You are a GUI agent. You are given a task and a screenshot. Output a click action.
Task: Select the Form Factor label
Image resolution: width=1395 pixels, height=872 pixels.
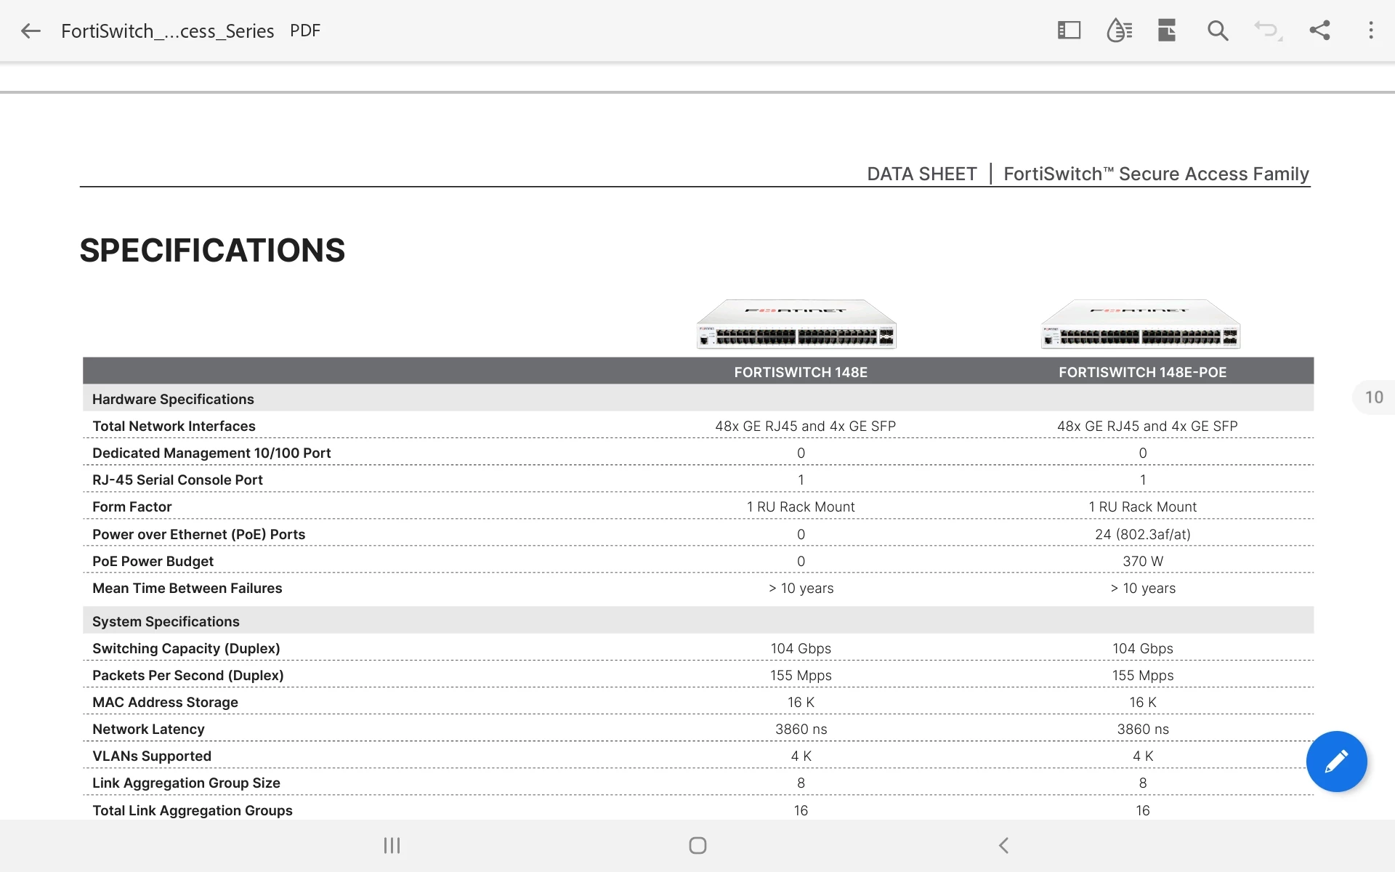pyautogui.click(x=132, y=506)
